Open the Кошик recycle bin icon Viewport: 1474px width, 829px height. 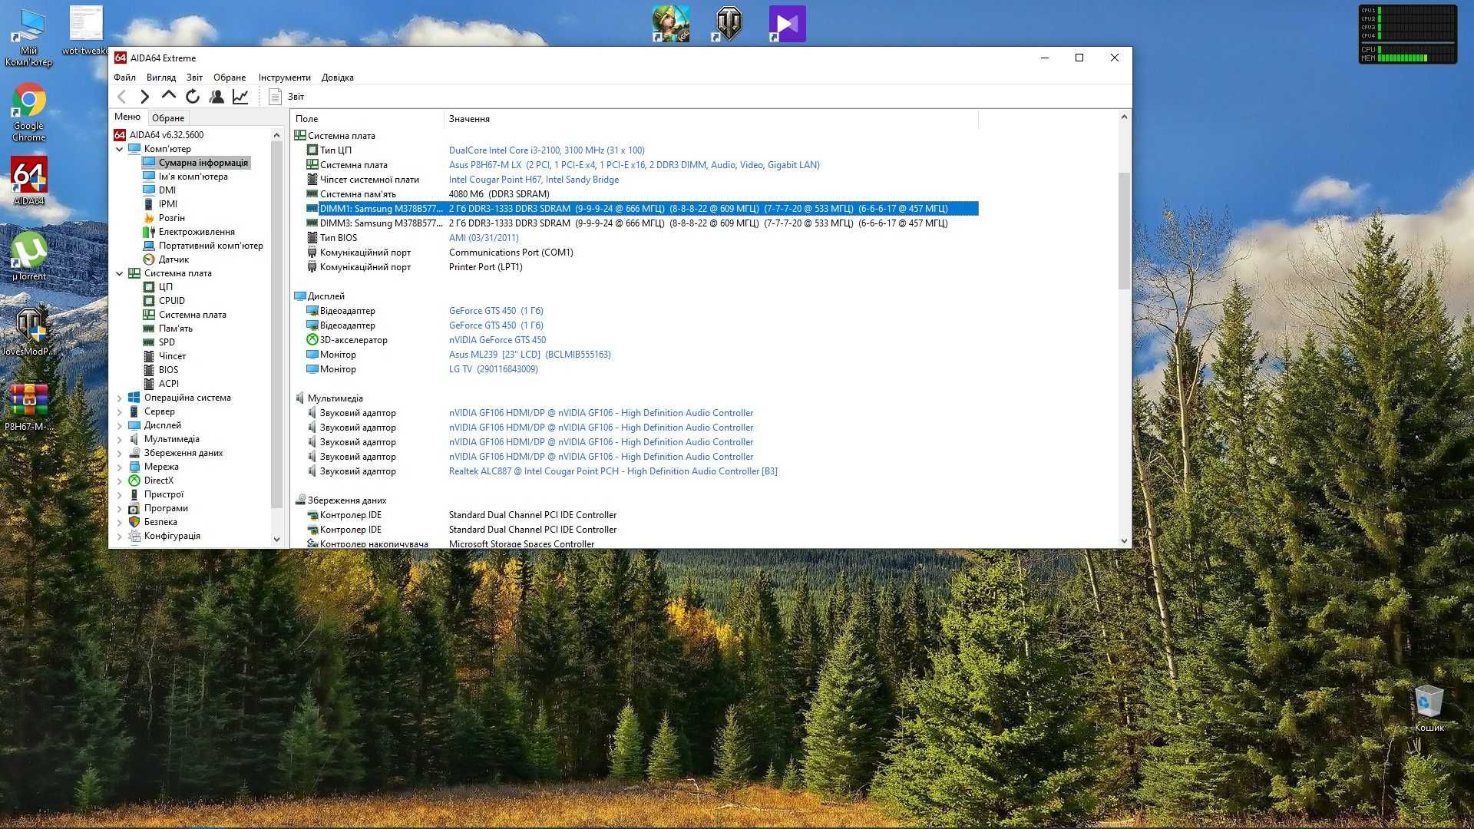(1429, 708)
